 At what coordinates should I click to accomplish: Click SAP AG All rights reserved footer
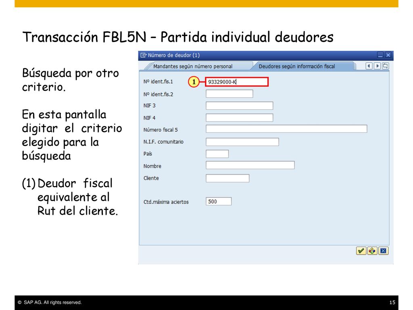(x=50, y=302)
